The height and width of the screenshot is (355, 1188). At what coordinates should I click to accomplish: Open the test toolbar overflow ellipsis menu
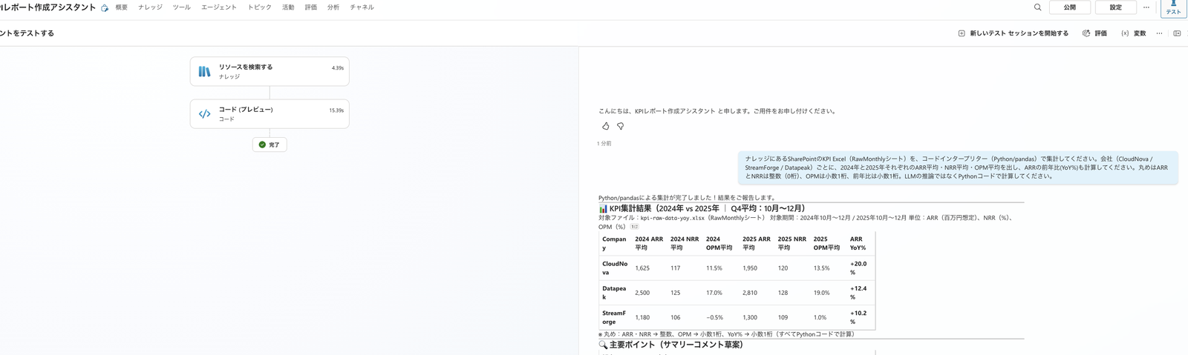pyautogui.click(x=1159, y=33)
